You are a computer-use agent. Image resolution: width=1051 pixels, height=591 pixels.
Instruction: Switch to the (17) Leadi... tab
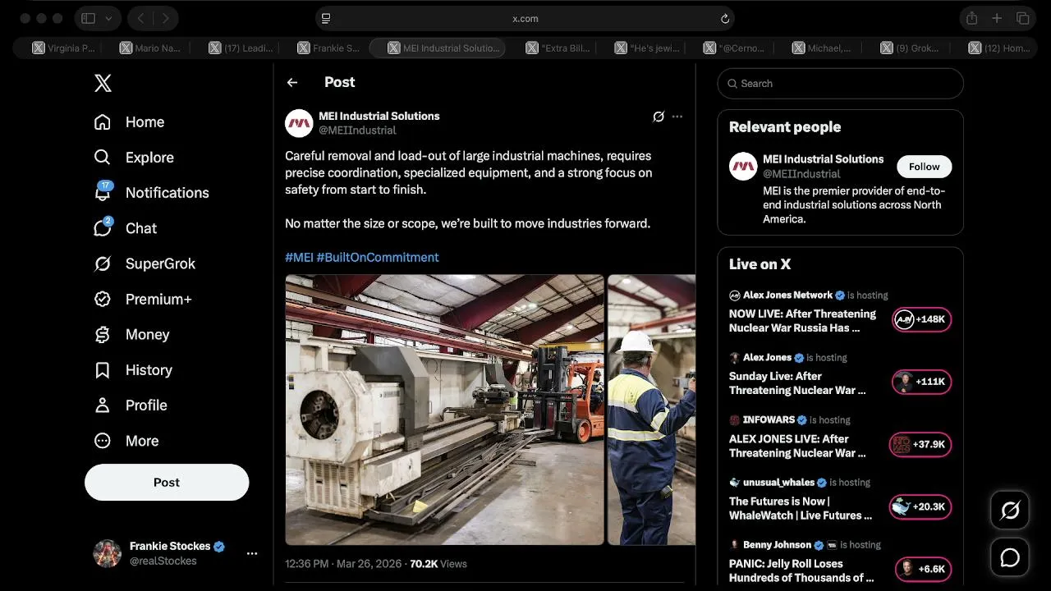pyautogui.click(x=240, y=48)
